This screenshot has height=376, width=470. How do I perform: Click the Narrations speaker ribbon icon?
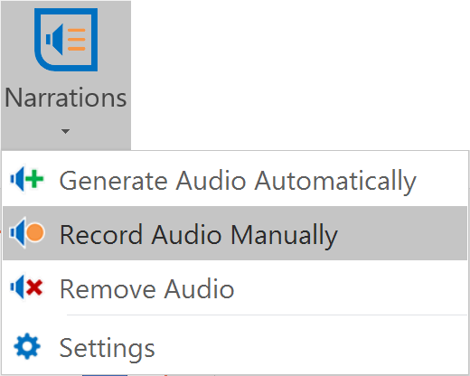(x=66, y=40)
